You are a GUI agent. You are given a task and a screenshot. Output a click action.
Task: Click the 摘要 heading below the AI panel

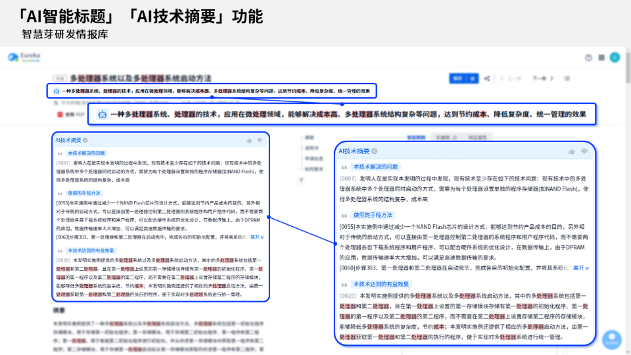tap(59, 310)
